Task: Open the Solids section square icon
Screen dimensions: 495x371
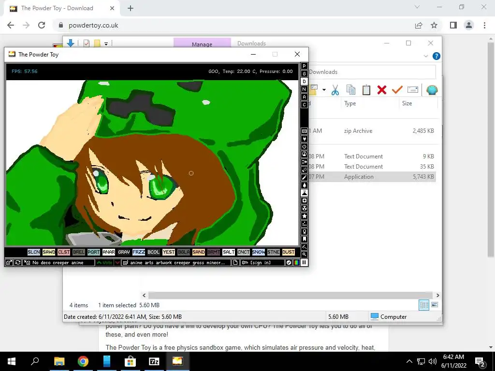Action: click(x=305, y=200)
